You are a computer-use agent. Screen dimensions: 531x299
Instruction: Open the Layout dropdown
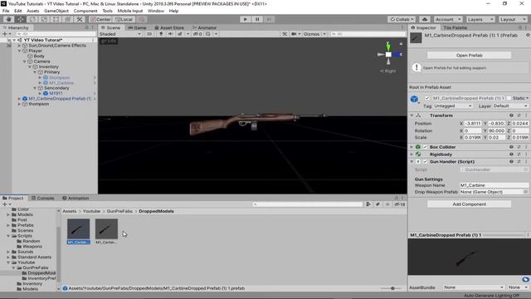(x=513, y=19)
